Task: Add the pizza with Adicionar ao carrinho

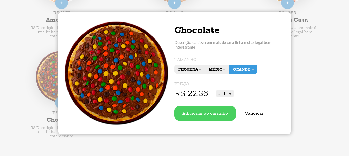Action: [205, 113]
